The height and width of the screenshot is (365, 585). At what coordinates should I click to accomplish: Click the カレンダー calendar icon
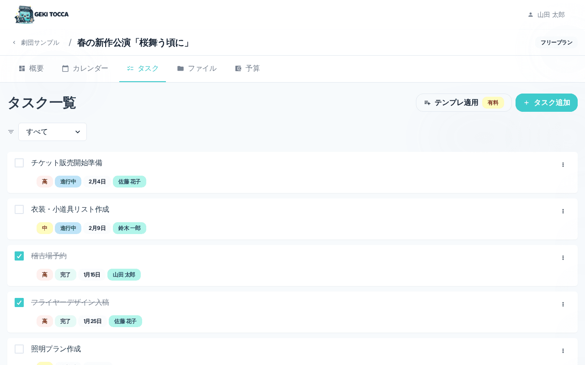coord(64,68)
